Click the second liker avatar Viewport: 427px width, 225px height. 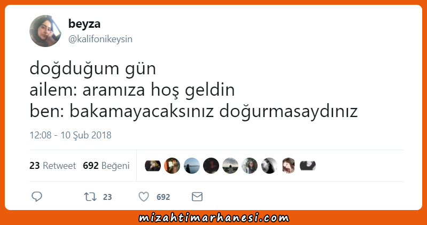coord(172,166)
